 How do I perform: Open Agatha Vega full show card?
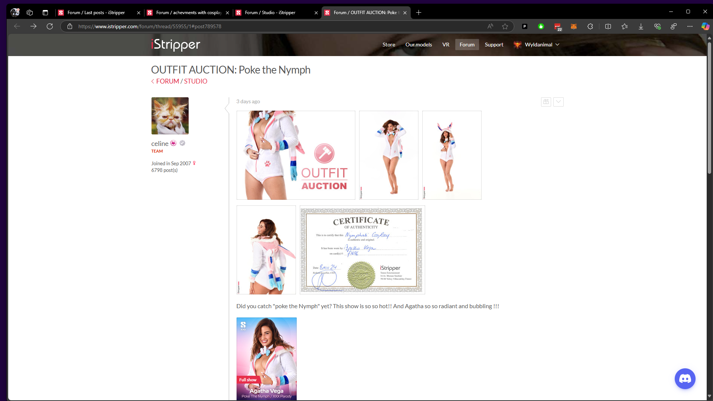pyautogui.click(x=266, y=359)
